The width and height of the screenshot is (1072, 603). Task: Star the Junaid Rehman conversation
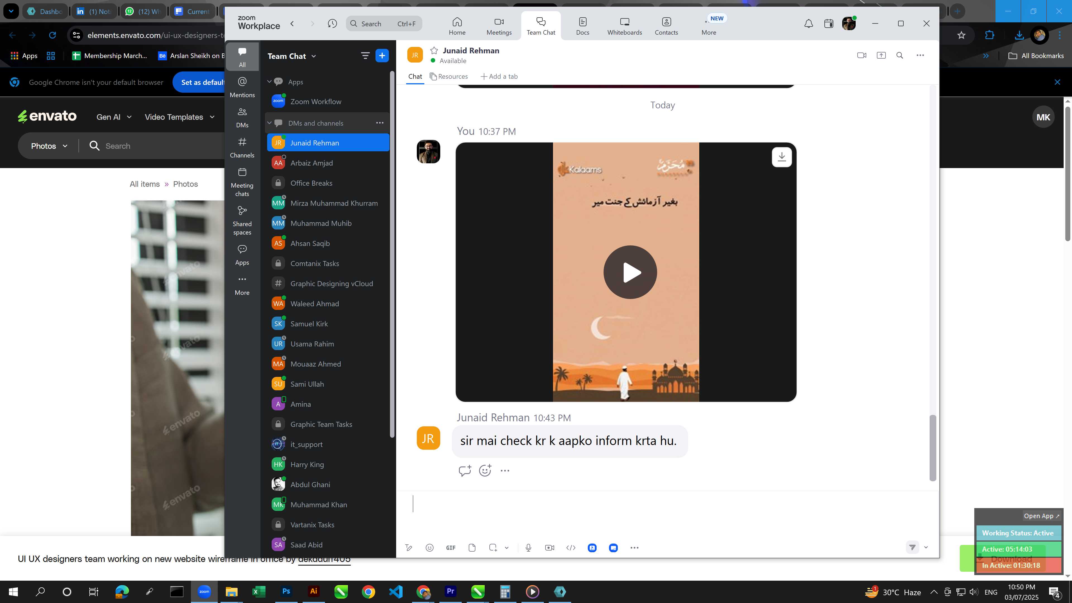click(434, 50)
